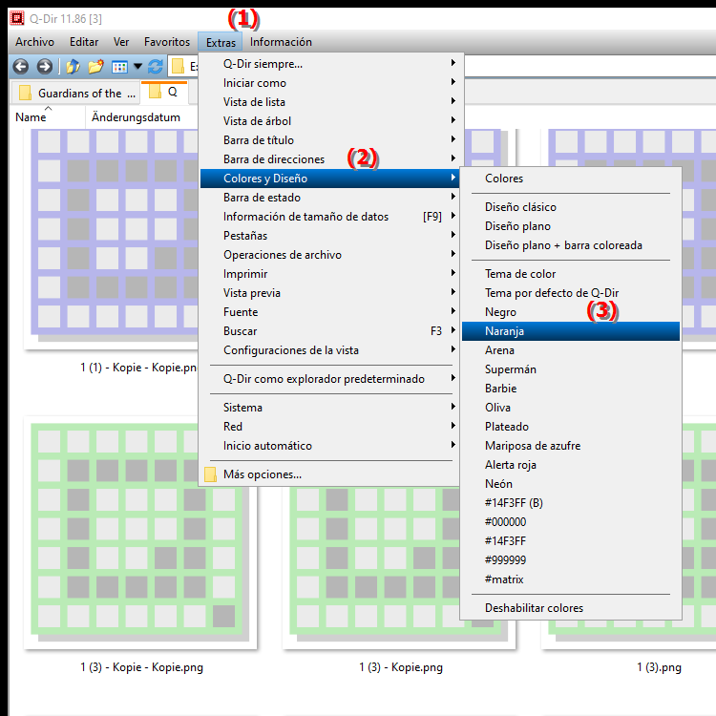Apply the #matrix color theme
The height and width of the screenshot is (716, 716).
click(571, 579)
